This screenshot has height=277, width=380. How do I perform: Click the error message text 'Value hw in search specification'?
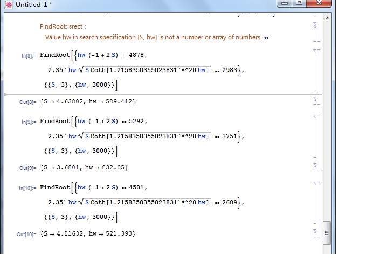click(91, 37)
